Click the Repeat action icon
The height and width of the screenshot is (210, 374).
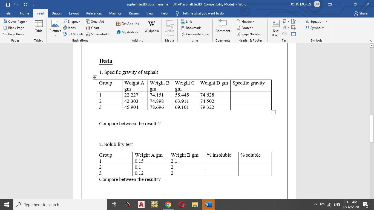(25, 4)
